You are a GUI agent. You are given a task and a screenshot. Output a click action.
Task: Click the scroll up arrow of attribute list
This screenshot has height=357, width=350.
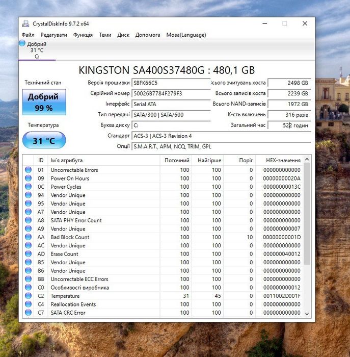[x=307, y=159]
